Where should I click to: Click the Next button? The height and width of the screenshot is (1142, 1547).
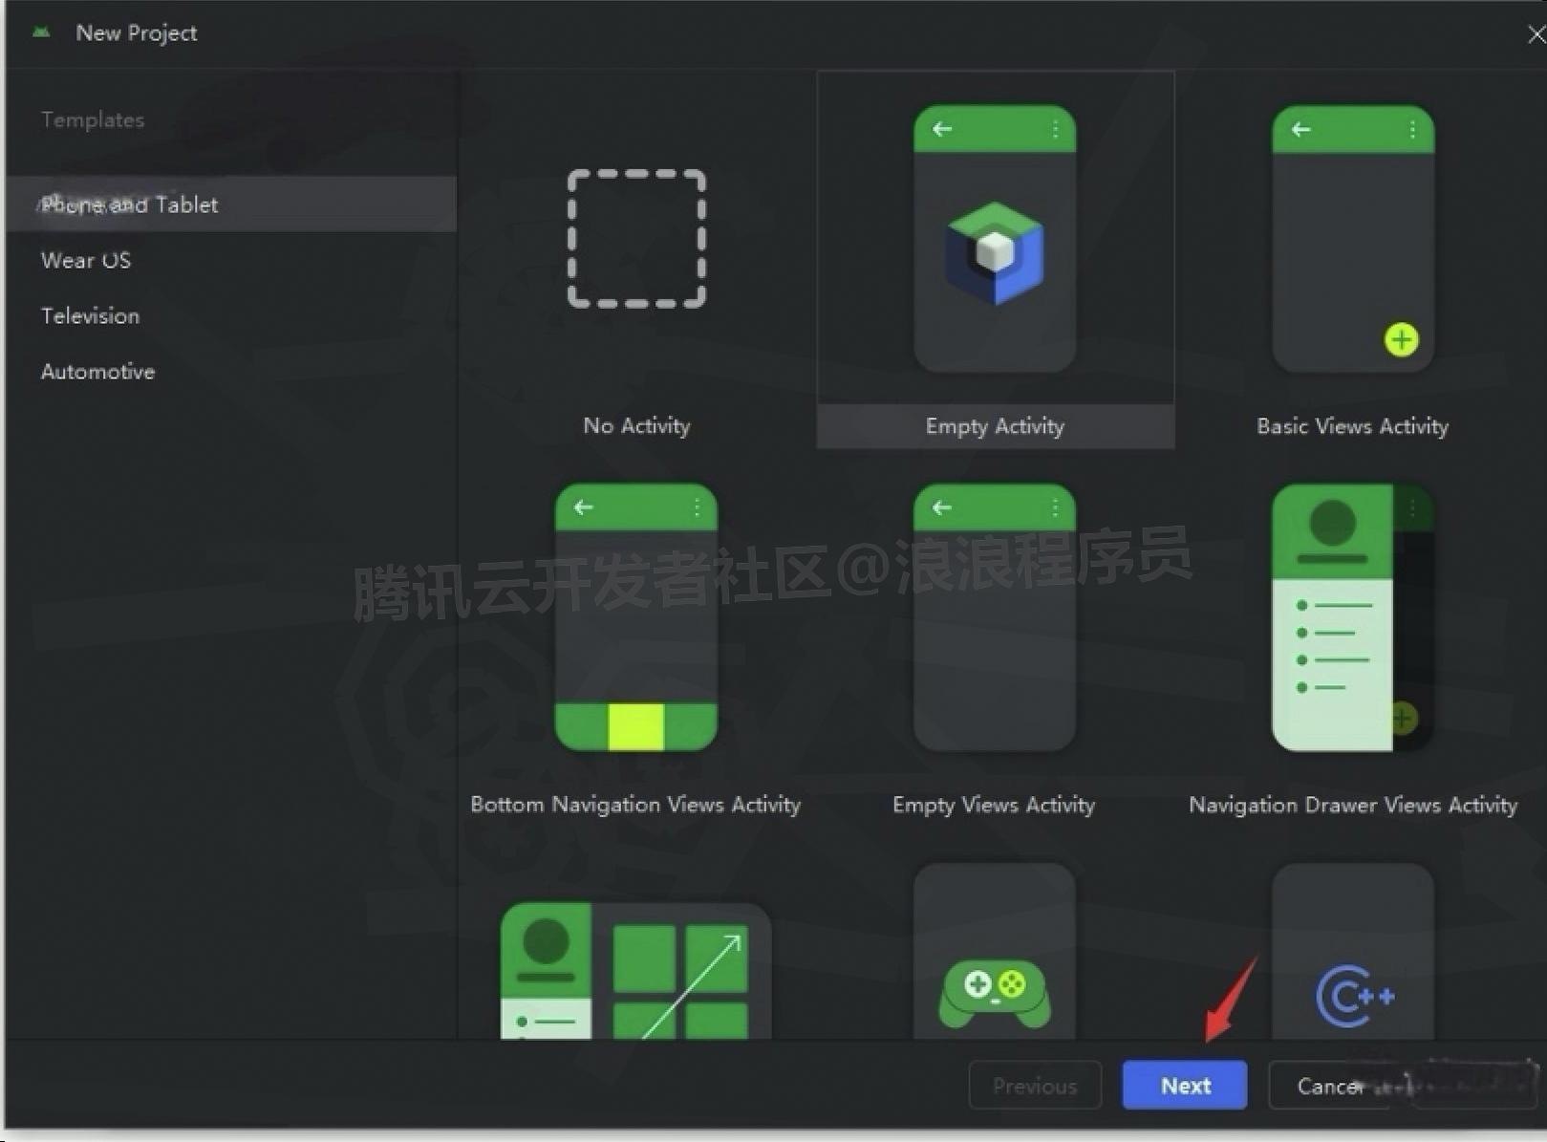click(1184, 1085)
